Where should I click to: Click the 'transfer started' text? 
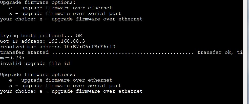coord(24,53)
